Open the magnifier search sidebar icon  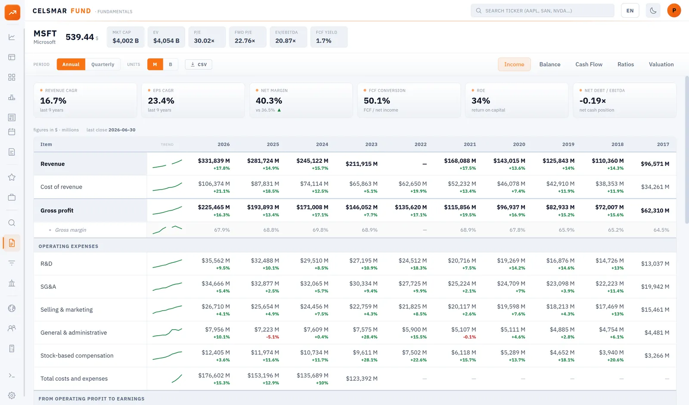(x=12, y=223)
